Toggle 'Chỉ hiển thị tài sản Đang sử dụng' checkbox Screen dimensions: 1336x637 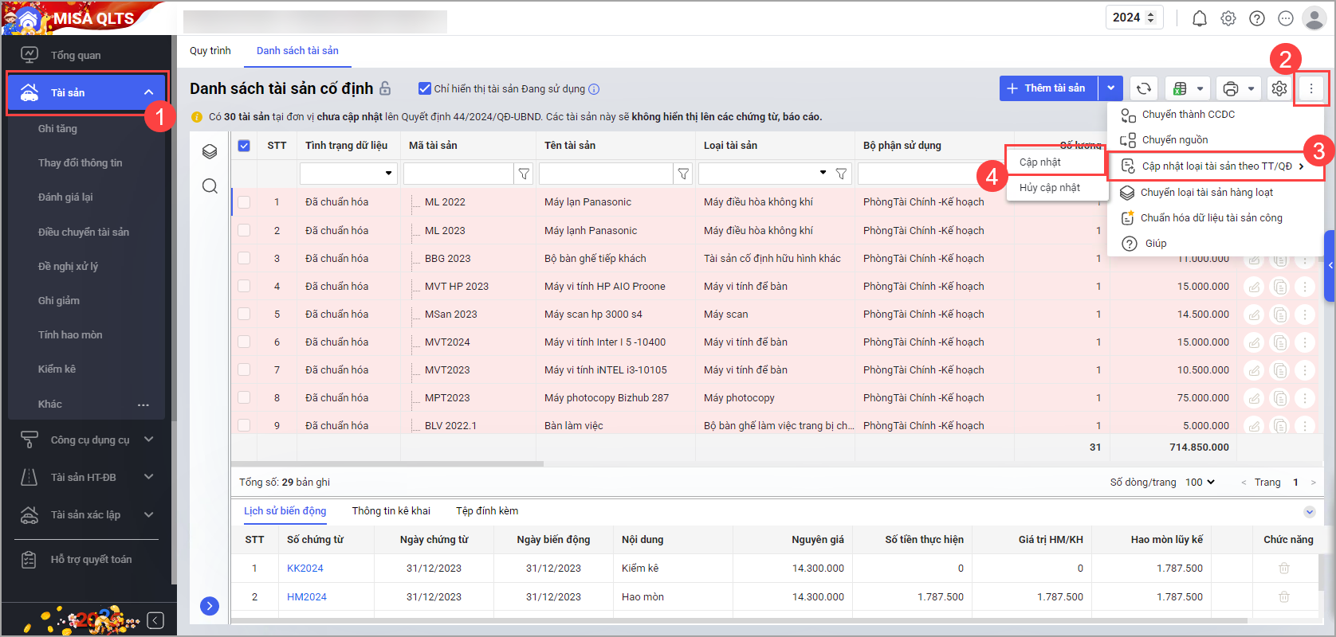(x=425, y=88)
